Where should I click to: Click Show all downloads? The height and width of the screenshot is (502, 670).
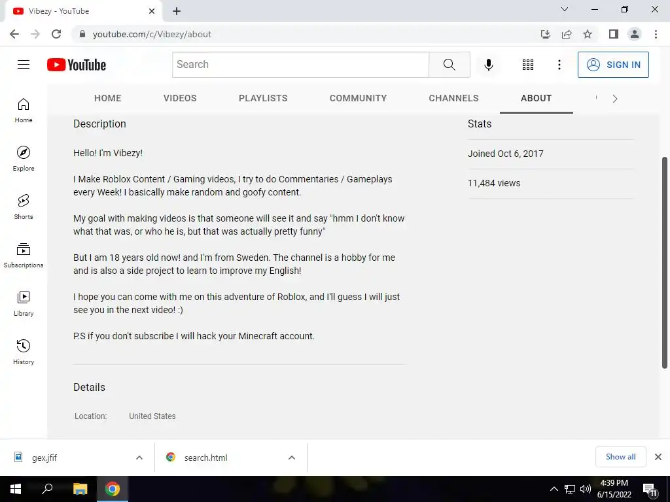620,457
